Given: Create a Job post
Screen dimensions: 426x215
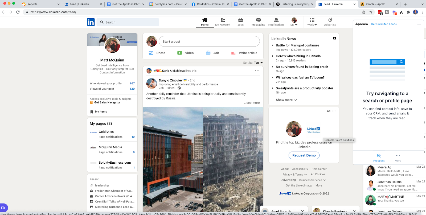Looking at the screenshot, I should point(212,53).
